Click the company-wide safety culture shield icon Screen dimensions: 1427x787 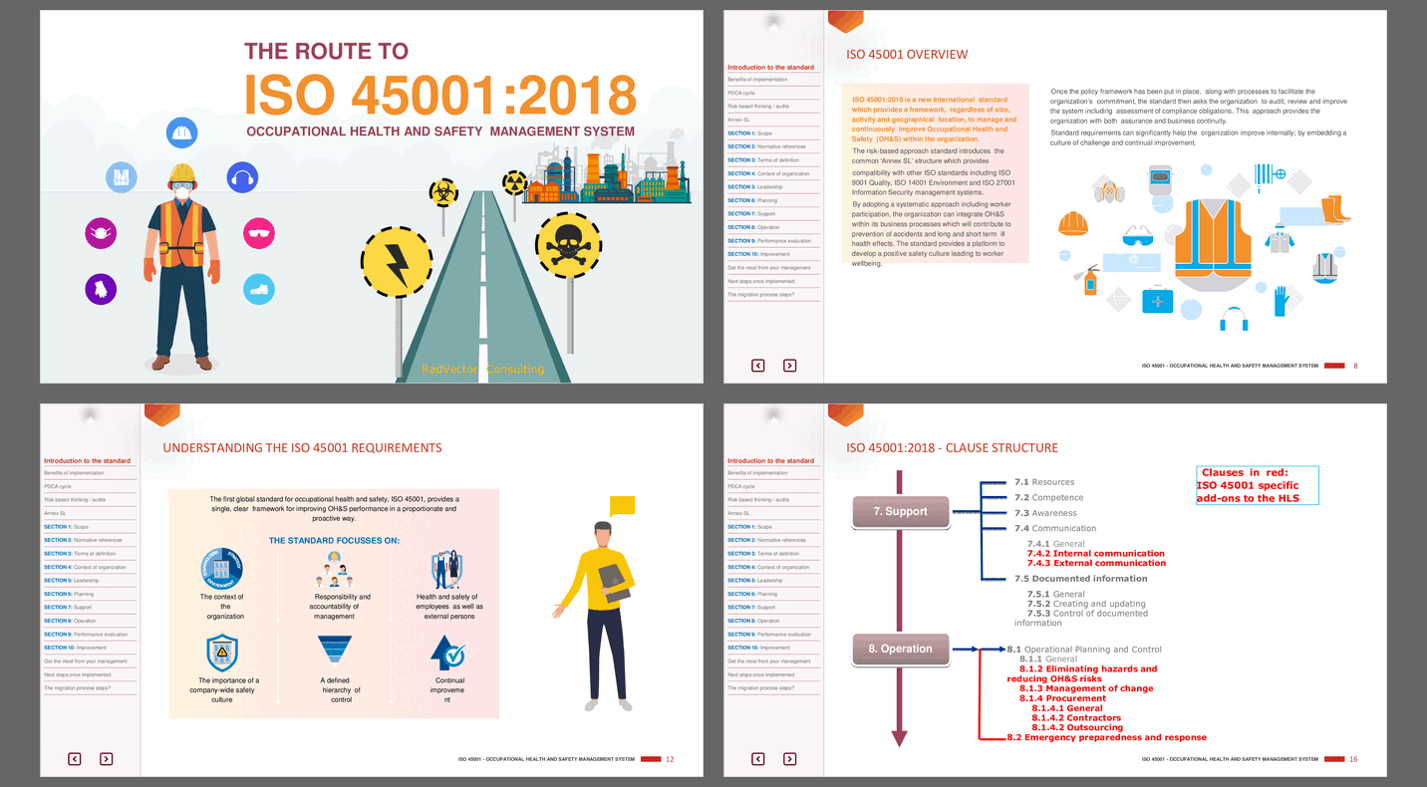coord(221,654)
